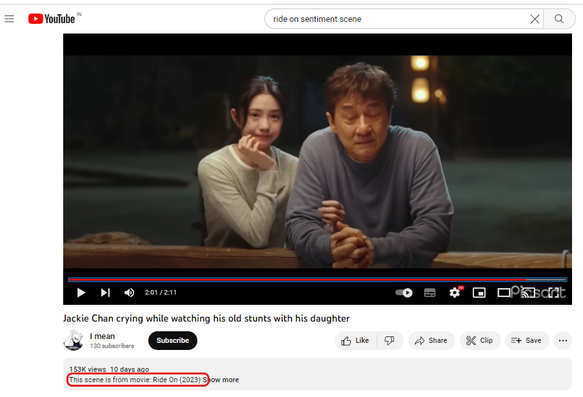This screenshot has height=397, width=583.
Task: Play the video
Action: [x=81, y=293]
